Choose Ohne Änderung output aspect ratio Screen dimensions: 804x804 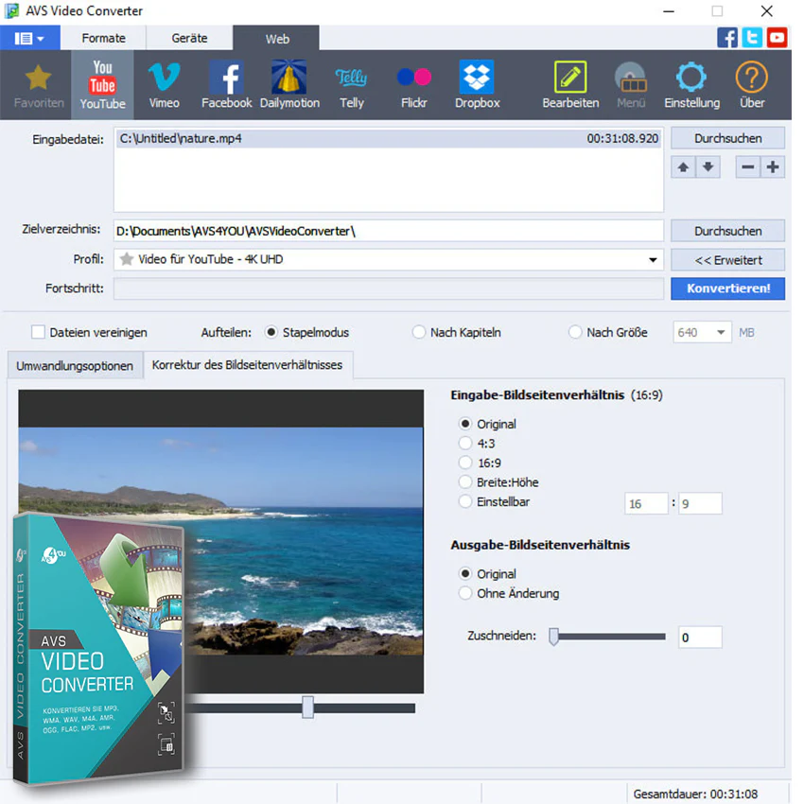pyautogui.click(x=465, y=593)
